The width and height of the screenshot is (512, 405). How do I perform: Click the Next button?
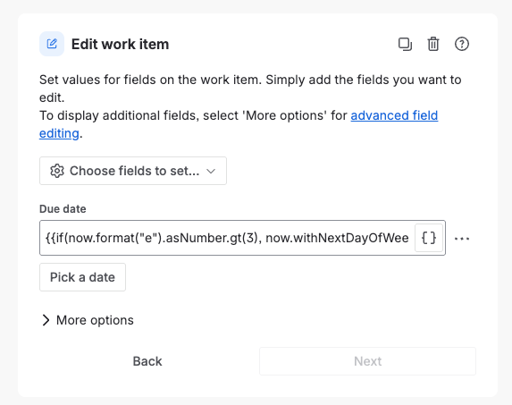coord(367,361)
